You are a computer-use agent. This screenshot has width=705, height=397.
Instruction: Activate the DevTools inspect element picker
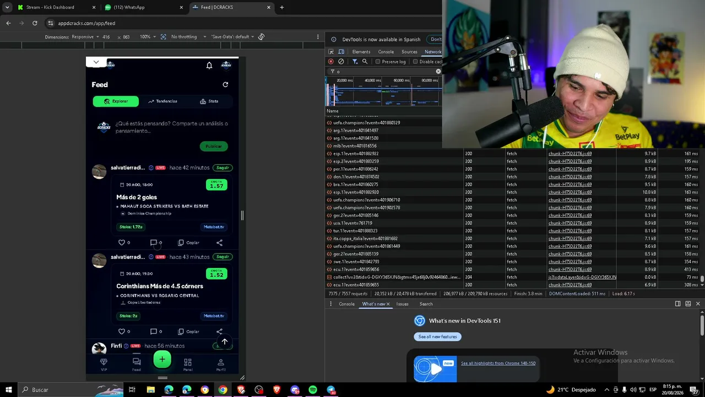click(332, 52)
